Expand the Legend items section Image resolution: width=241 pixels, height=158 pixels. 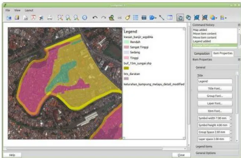(x=216, y=147)
